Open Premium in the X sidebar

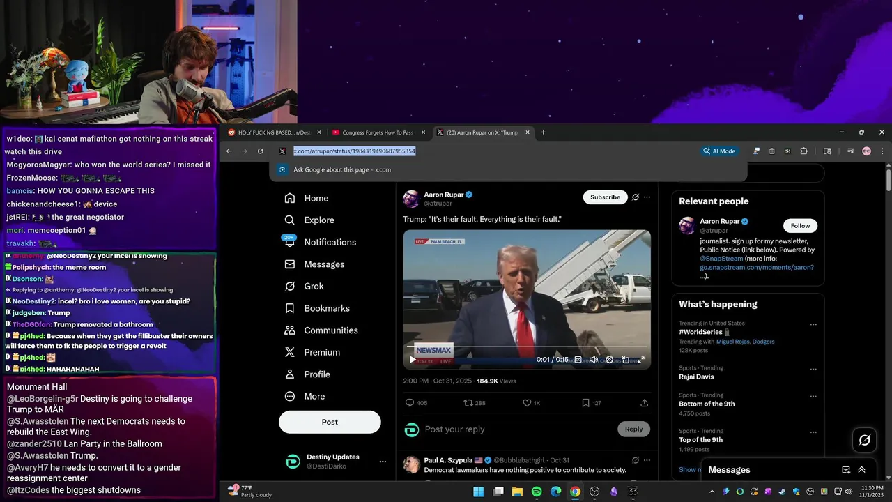click(312, 353)
